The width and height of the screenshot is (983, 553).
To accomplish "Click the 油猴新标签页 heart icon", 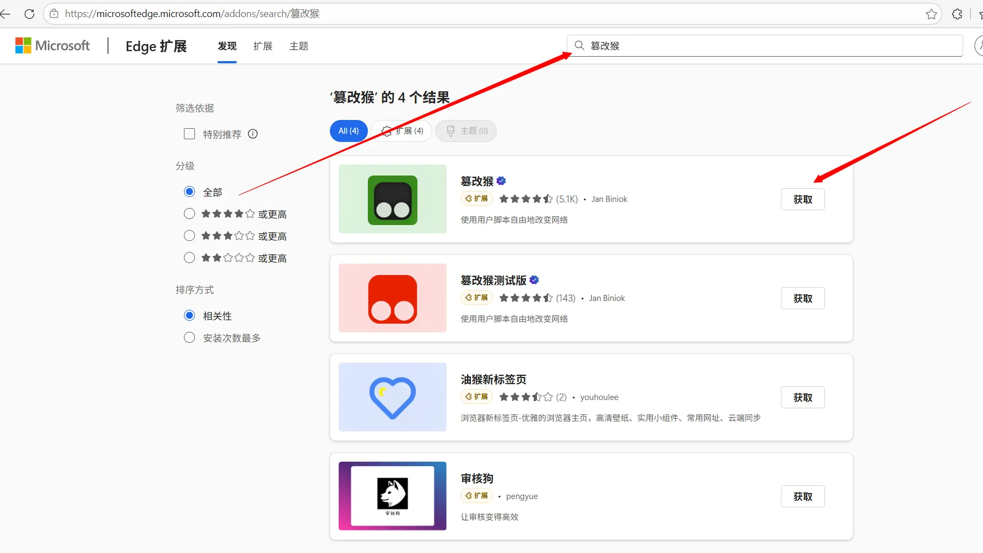I will pos(392,397).
